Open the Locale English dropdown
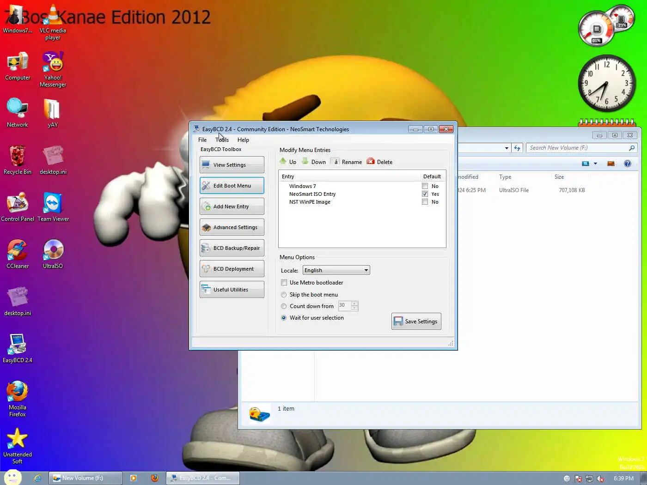The image size is (647, 485). (336, 270)
